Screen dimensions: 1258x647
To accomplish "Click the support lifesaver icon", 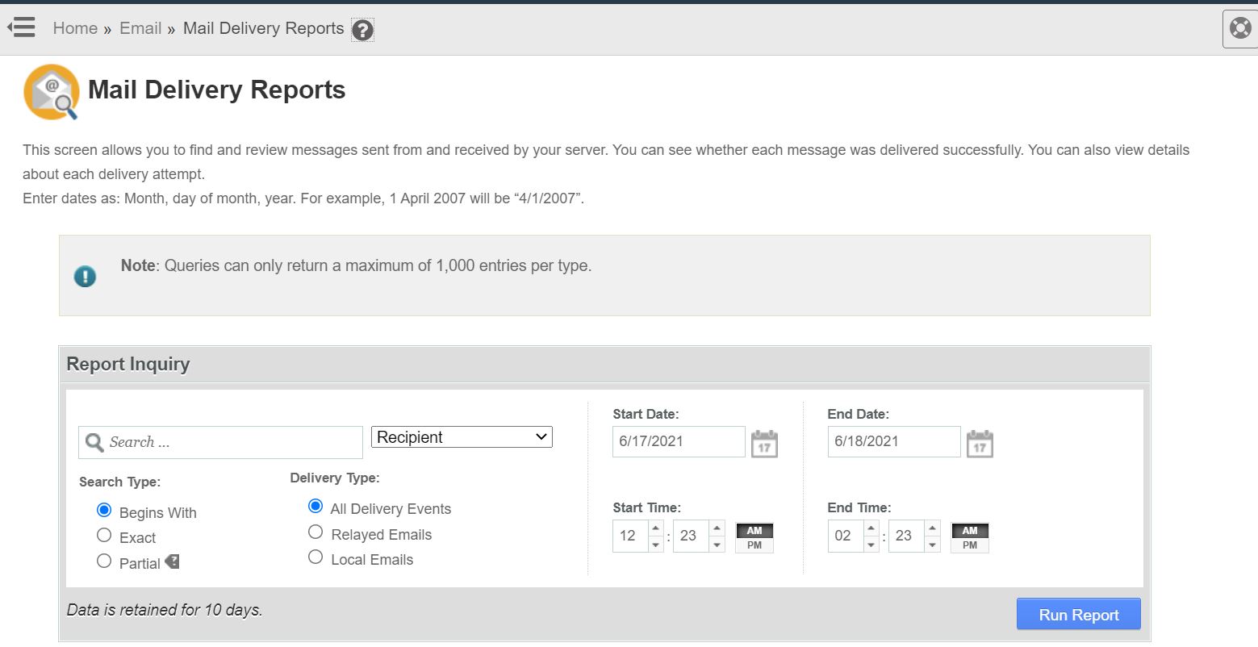I will click(1240, 29).
